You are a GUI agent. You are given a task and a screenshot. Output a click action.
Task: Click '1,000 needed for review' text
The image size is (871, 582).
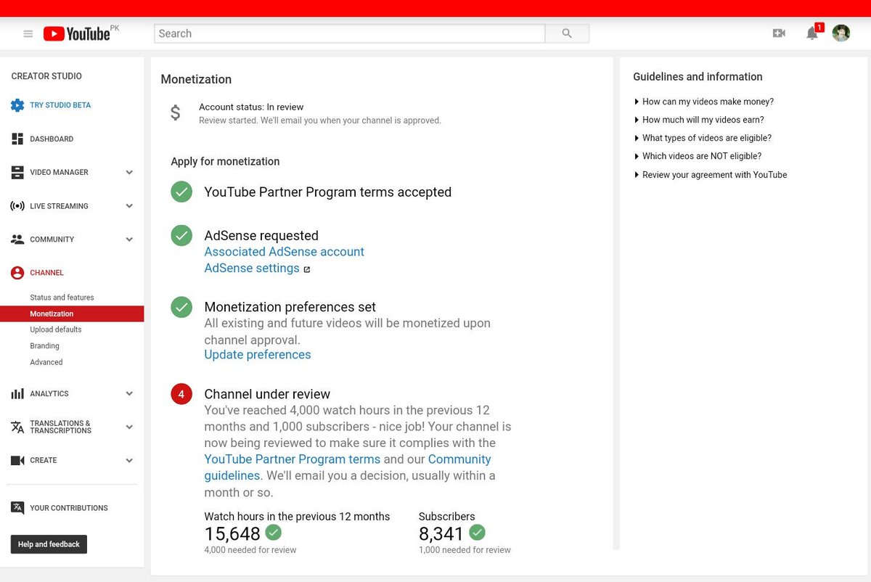pos(465,550)
